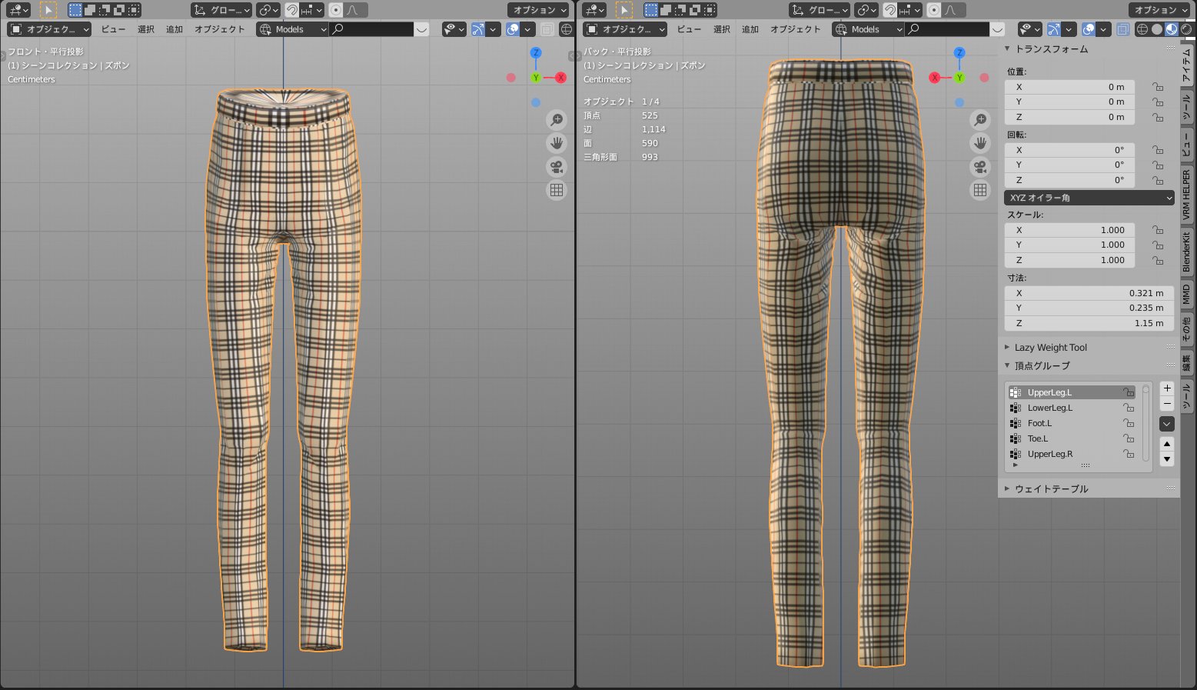
Task: Collapse the Transform panel
Action: coord(1007,48)
